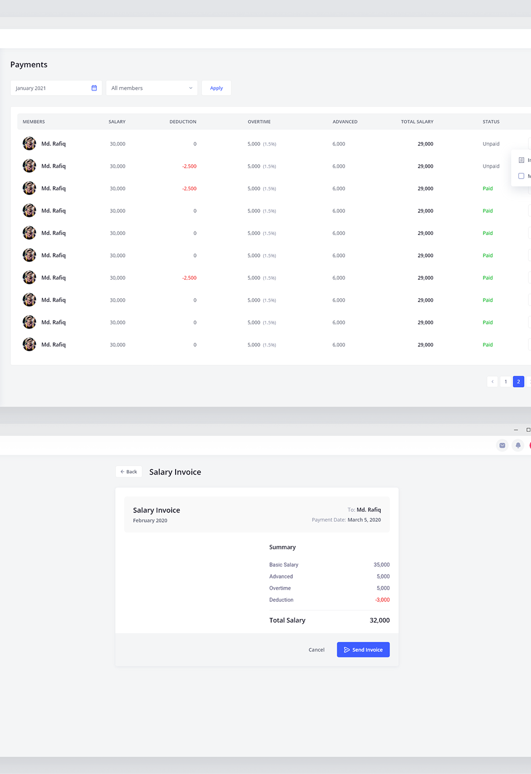Click the Send Invoice button
This screenshot has width=531, height=774.
pos(363,650)
